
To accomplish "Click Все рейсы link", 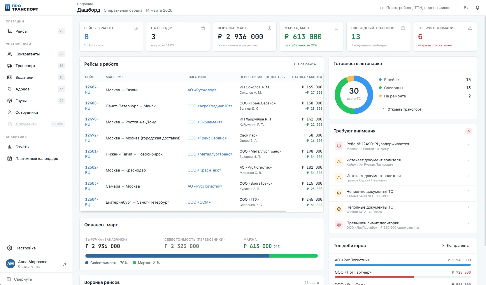I will (305, 64).
